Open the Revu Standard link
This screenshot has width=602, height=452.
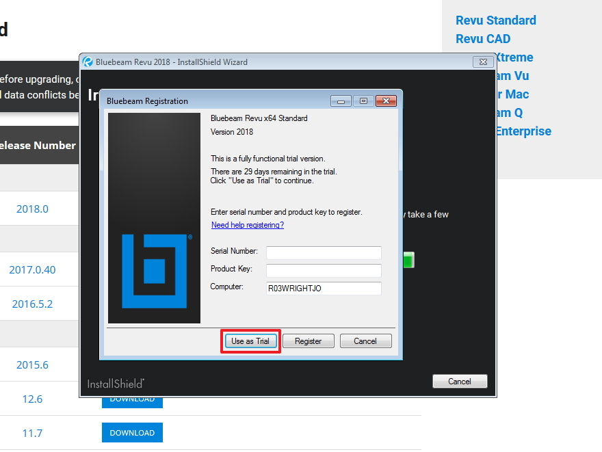(x=496, y=21)
